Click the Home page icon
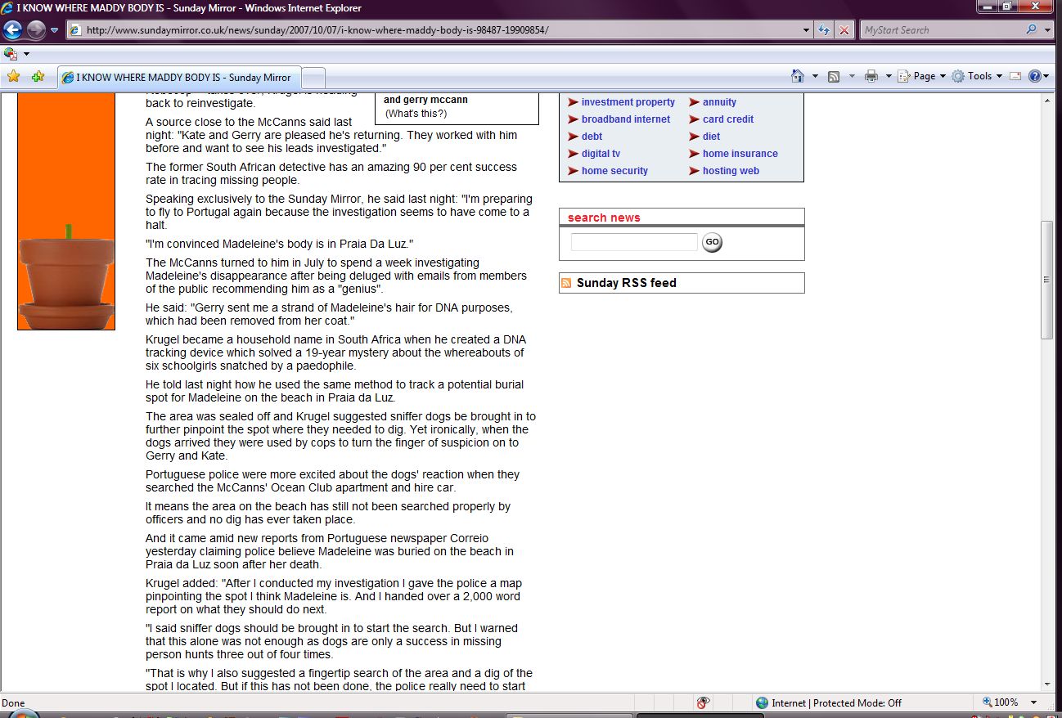The image size is (1062, 718). click(x=798, y=76)
